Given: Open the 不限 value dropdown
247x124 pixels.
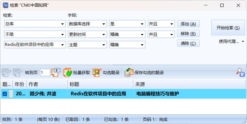Looking at the screenshot, I should [x=62, y=35].
